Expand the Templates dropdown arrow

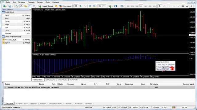coord(124,6)
